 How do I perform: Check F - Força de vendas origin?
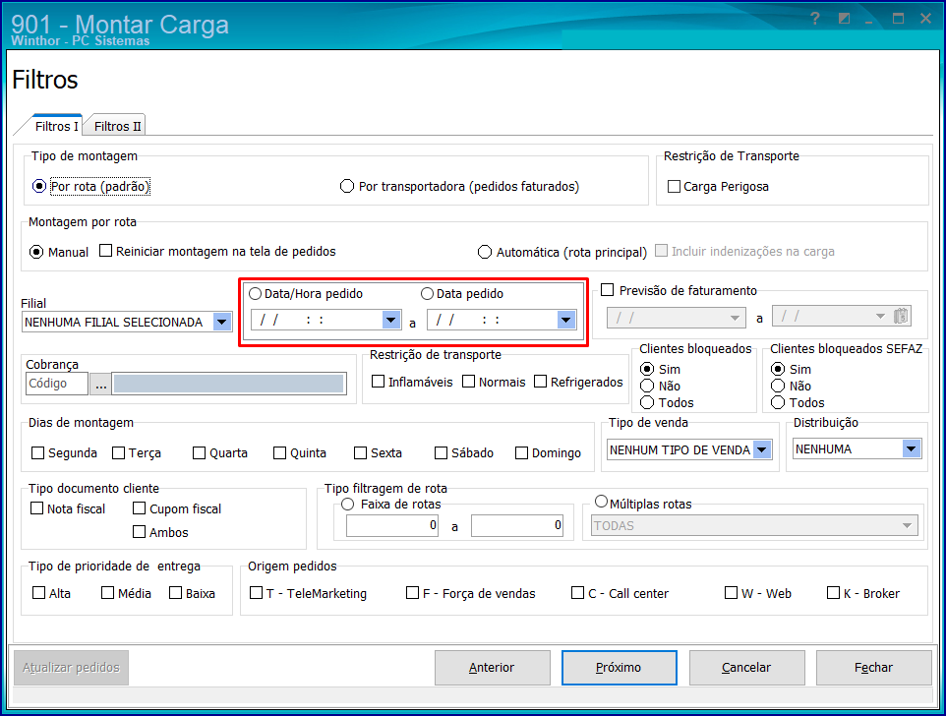413,593
